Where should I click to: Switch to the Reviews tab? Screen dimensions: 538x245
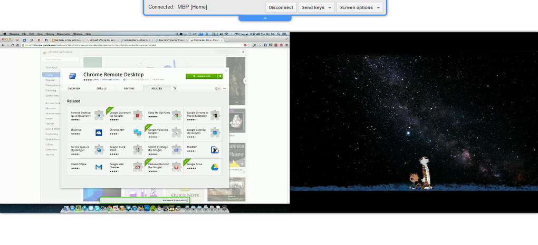[129, 89]
